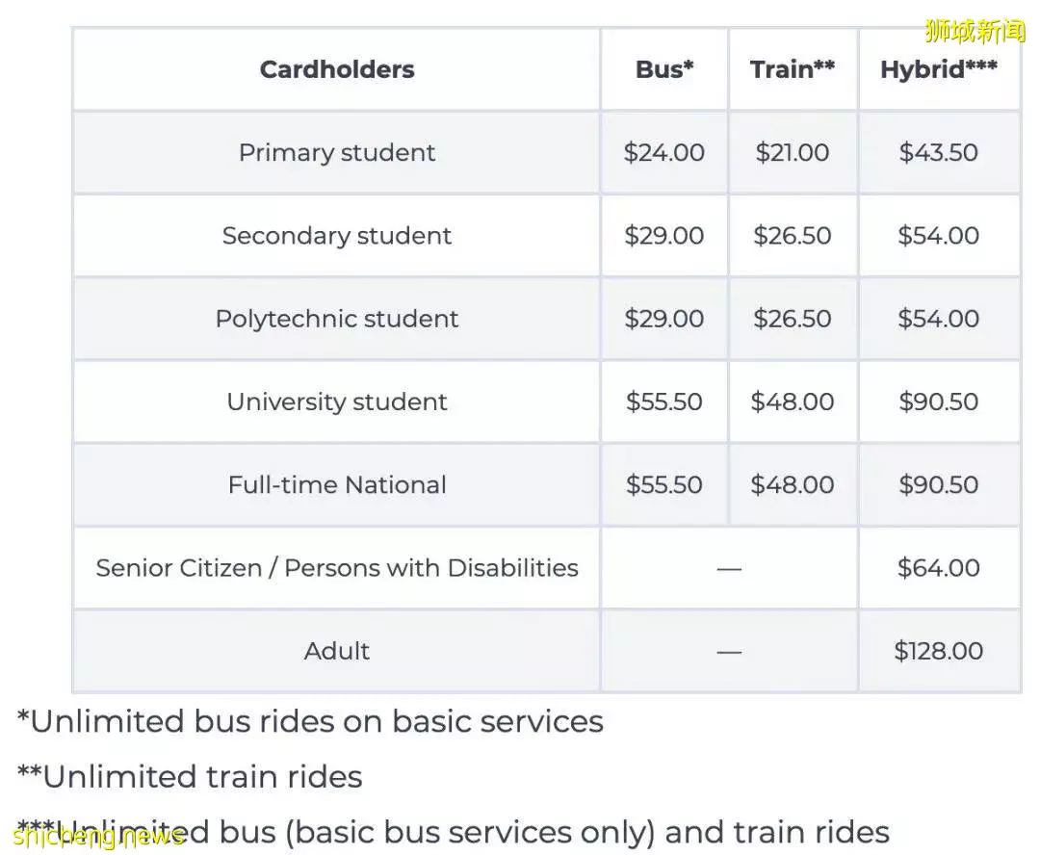
Task: Click the shicheng.news watermark link
Action: pos(98,836)
